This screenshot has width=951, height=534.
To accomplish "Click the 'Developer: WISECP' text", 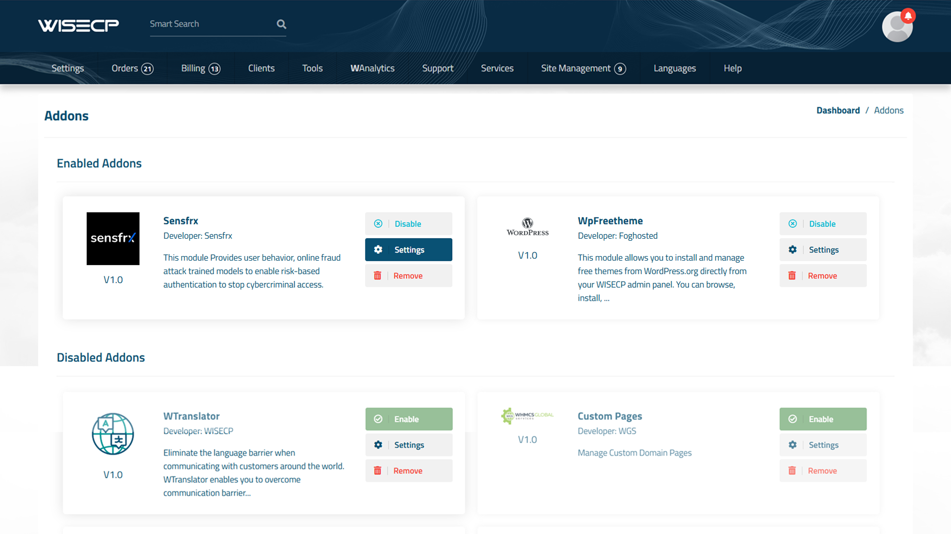I will 198,431.
